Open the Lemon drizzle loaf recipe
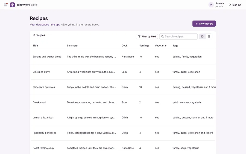Screen dimensions: 246x154 click(43, 118)
